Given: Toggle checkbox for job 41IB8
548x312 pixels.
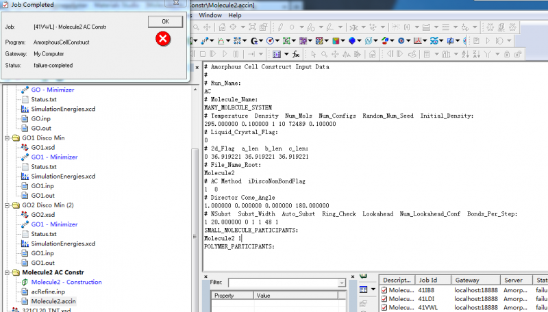Looking at the screenshot, I should [384, 291].
